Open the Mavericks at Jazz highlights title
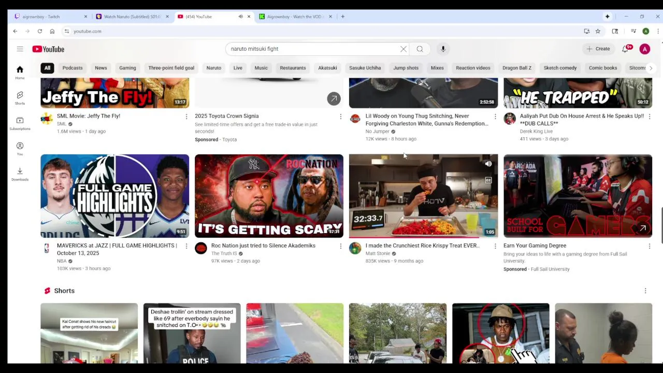 click(x=117, y=249)
